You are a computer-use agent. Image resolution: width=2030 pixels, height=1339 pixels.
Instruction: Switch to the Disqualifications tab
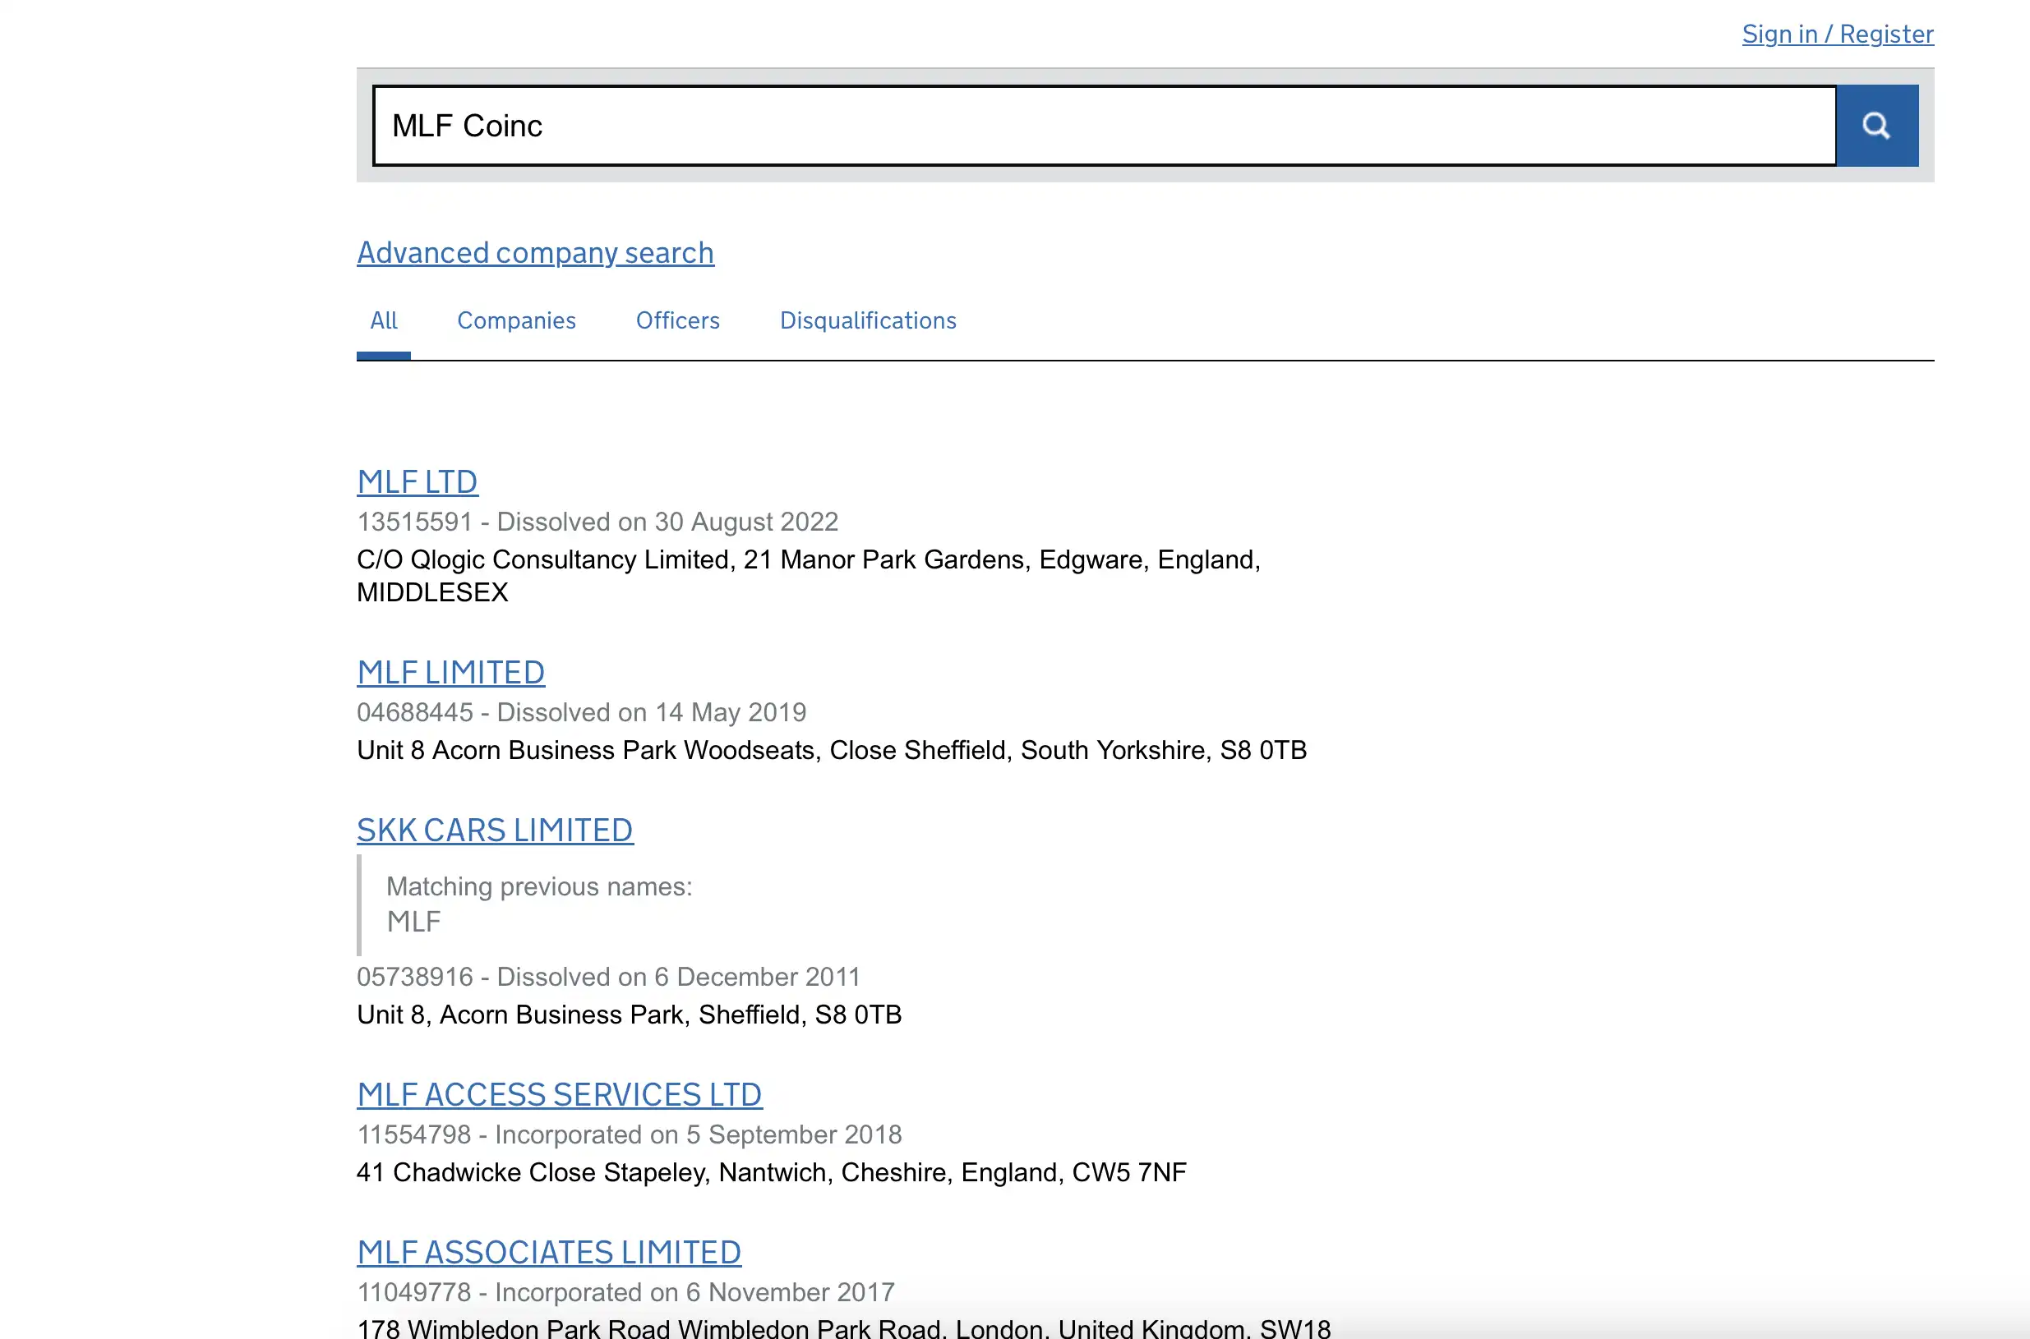868,320
